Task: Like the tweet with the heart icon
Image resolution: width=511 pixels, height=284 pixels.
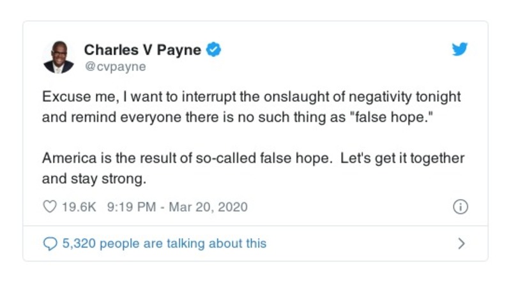Action: pos(49,207)
